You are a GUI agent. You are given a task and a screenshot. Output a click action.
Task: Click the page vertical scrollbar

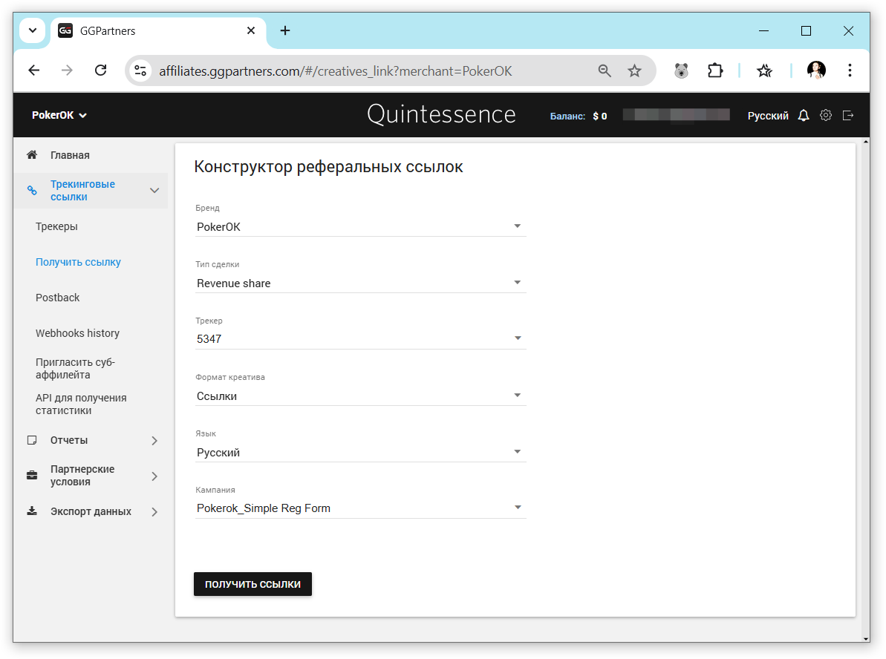865,390
